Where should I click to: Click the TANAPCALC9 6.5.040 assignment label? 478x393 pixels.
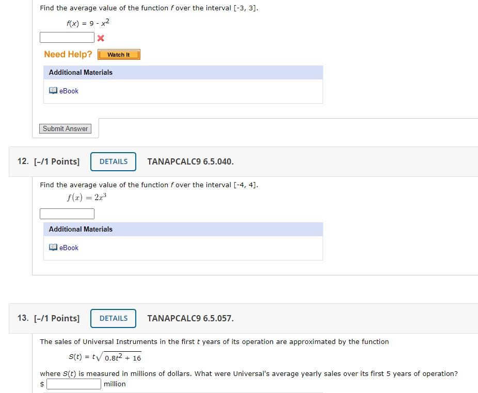[x=190, y=161]
